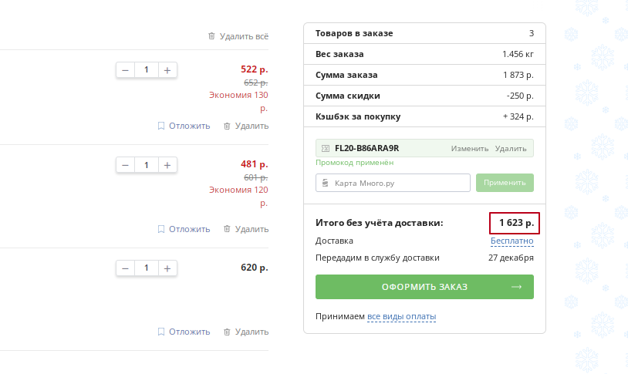The image size is (628, 374).
Task: Increase quantity of the 620 р. item
Action: 168,268
